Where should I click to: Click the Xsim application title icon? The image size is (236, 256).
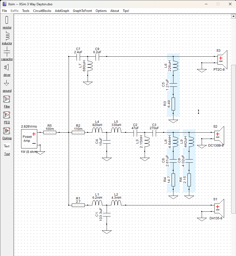[4, 4]
